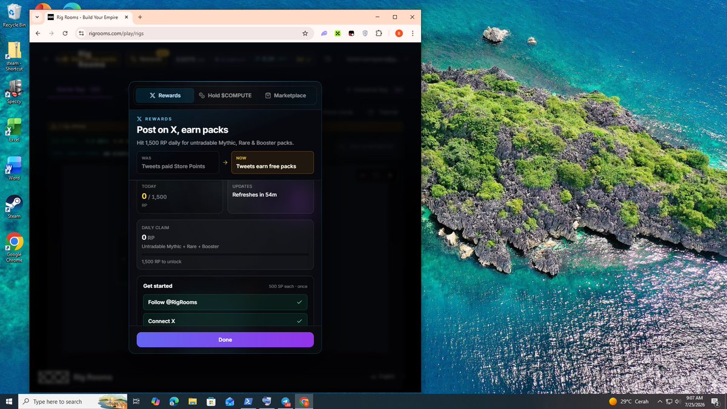Switch to the X Rewards tab
The height and width of the screenshot is (409, 727).
coord(165,95)
